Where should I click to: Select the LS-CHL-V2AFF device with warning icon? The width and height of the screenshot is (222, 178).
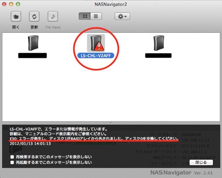pos(96,43)
